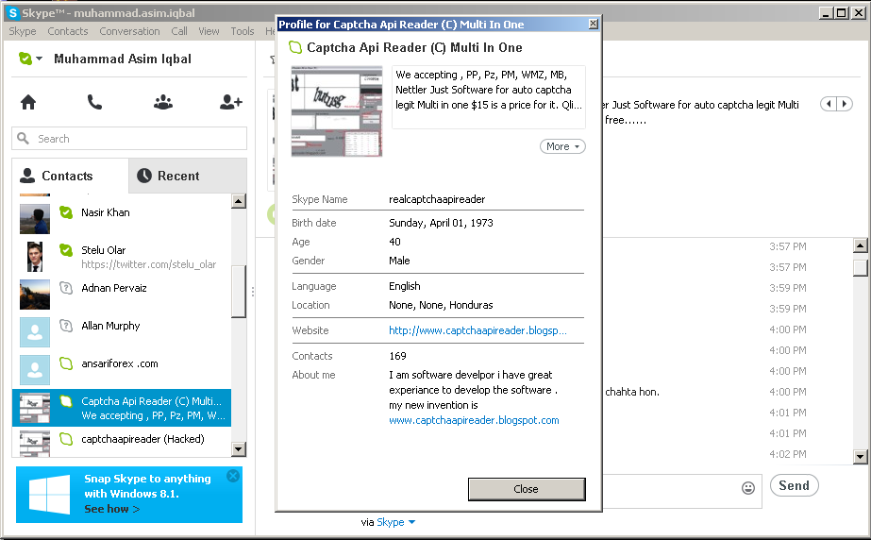
Task: Switch to the Recent tab
Action: click(188, 176)
